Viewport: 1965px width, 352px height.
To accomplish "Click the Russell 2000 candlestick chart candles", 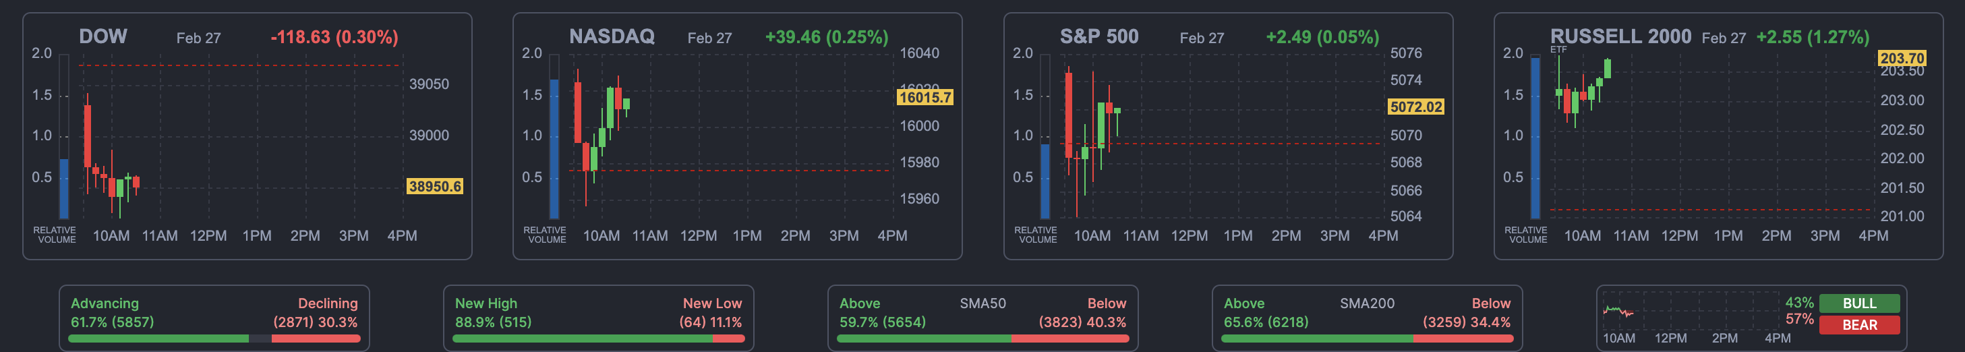I will point(1583,92).
